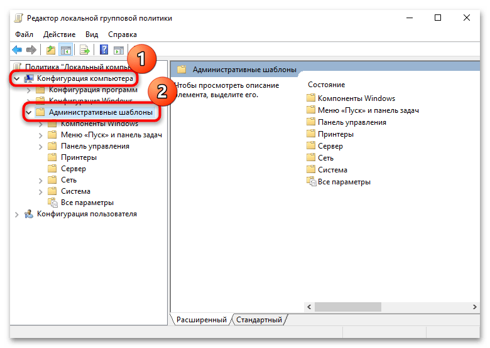Maximize the policy editor window
This screenshot has height=348, width=490.
(438, 18)
